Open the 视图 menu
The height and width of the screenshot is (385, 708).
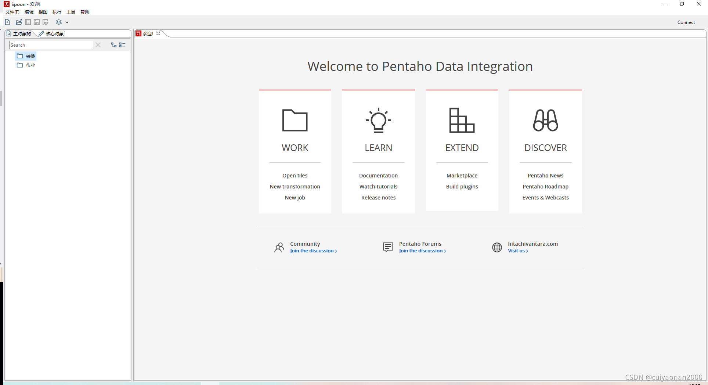[x=43, y=12]
